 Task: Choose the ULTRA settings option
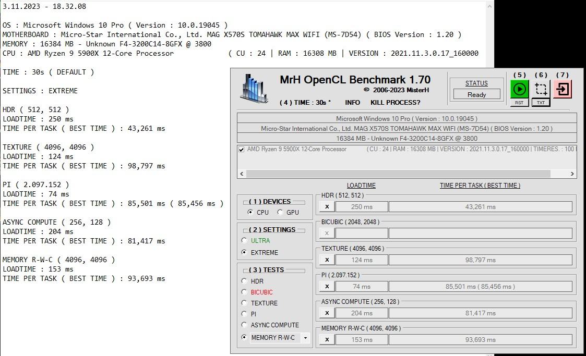tap(244, 240)
